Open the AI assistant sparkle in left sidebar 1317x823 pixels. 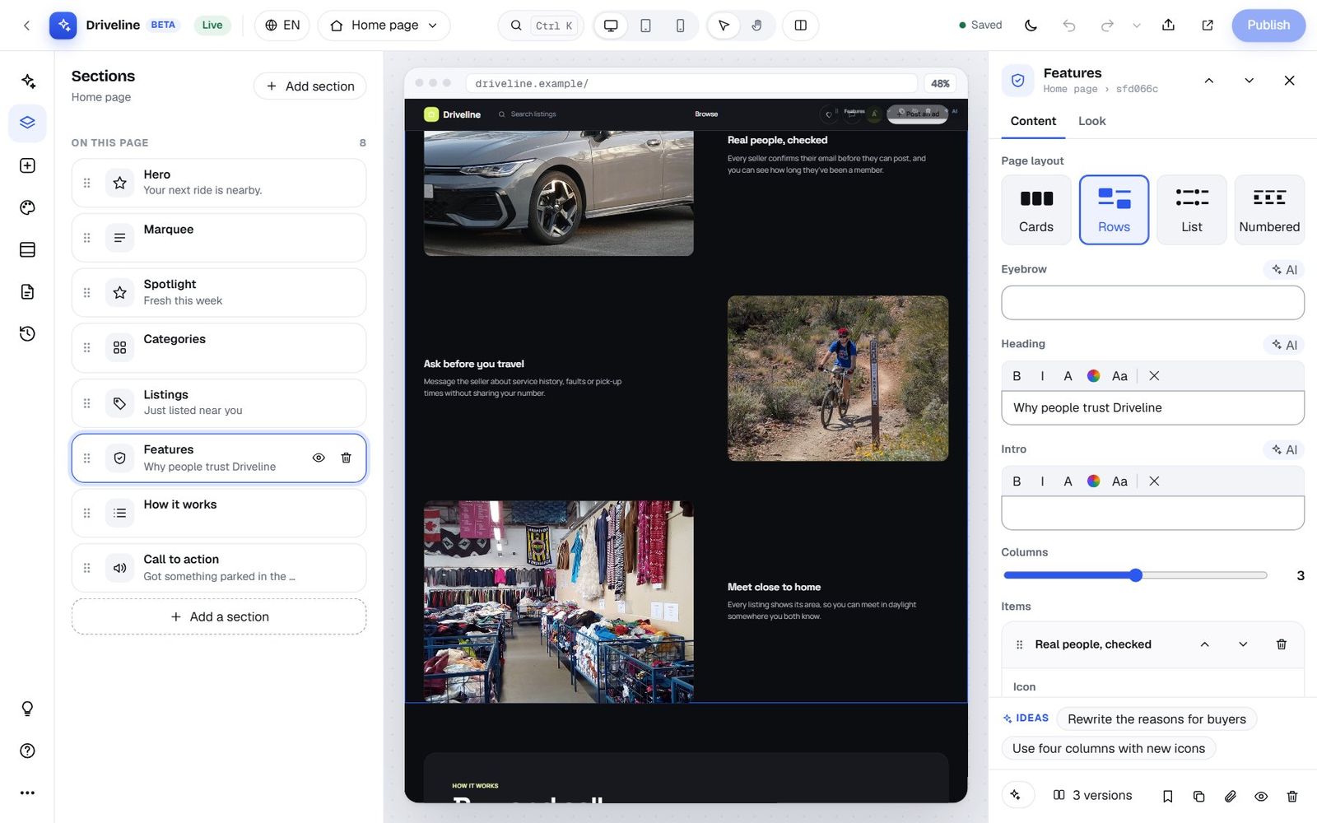click(27, 81)
